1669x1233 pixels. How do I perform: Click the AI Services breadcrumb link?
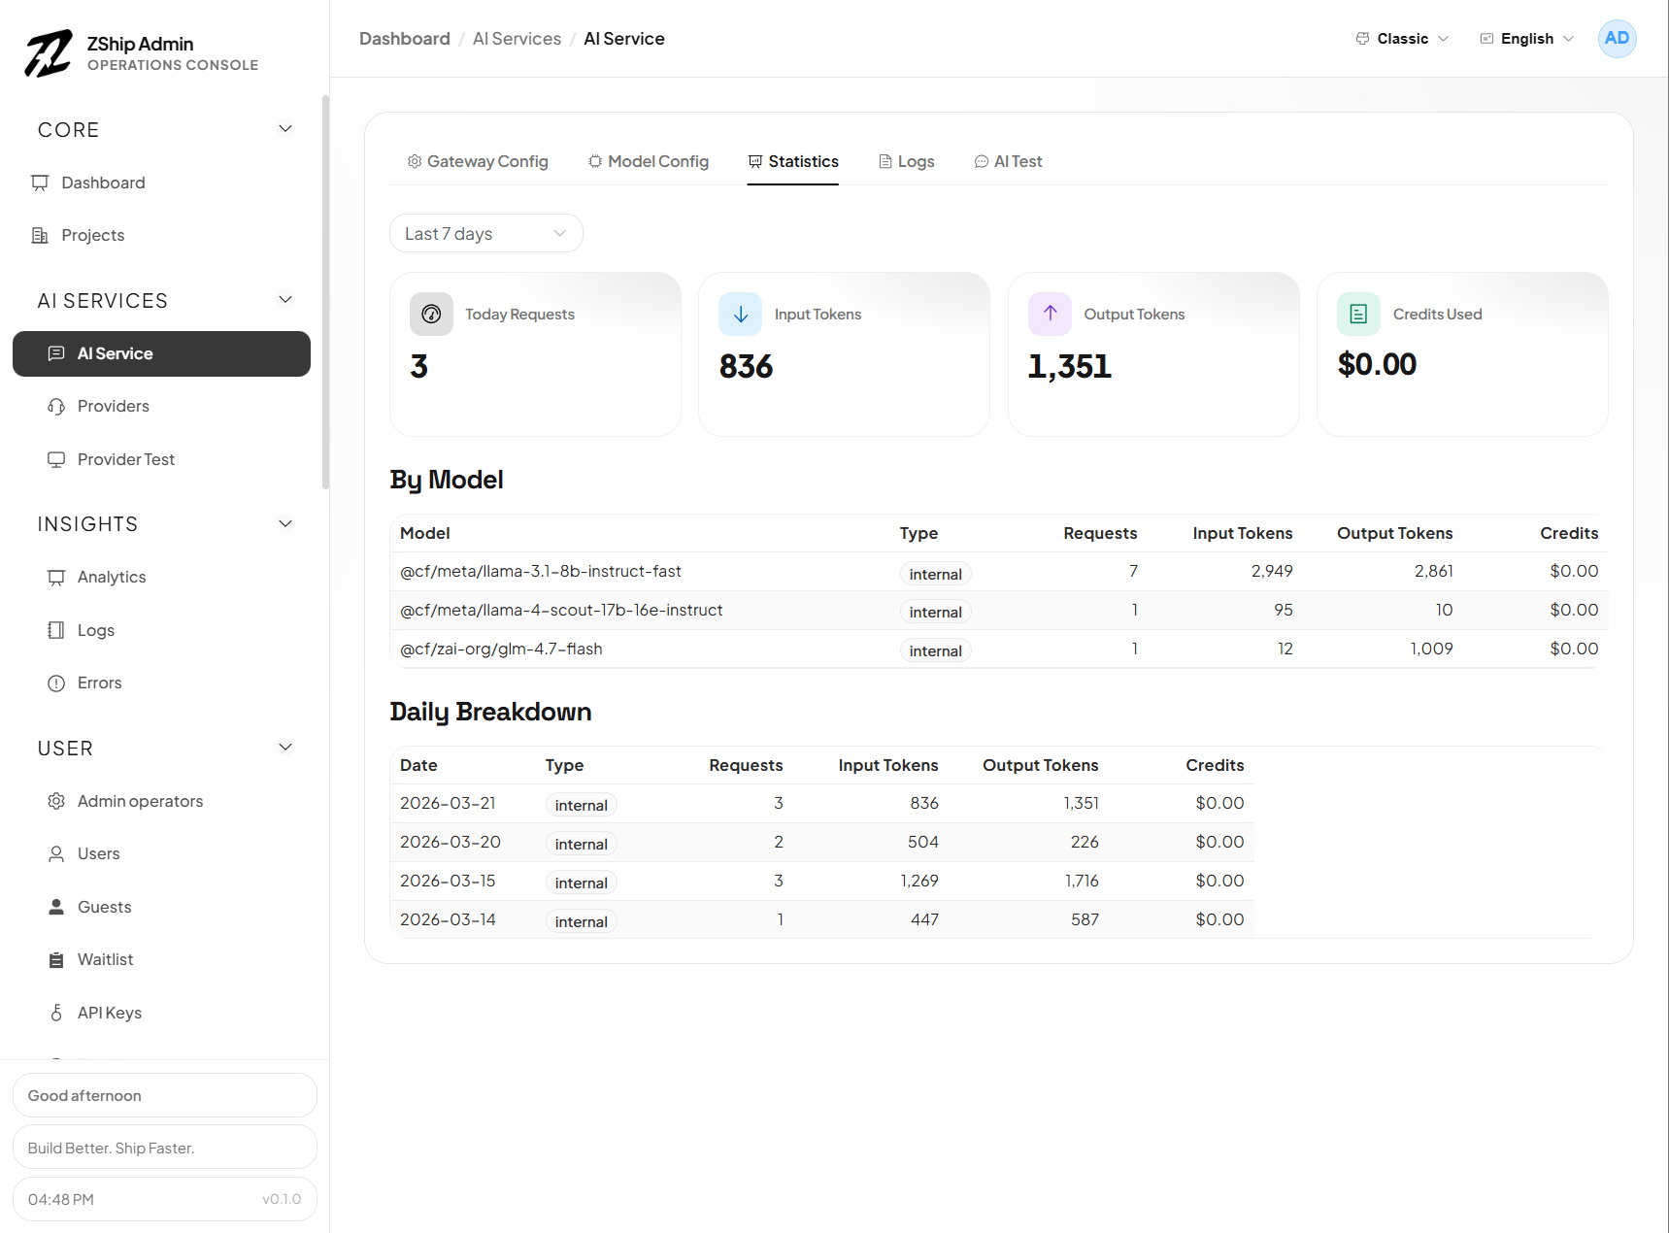[516, 38]
